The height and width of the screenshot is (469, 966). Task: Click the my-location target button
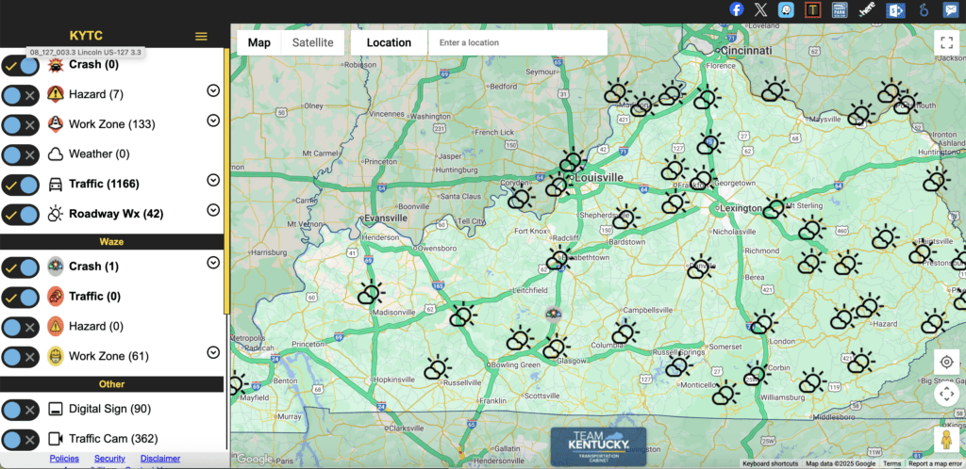[946, 363]
